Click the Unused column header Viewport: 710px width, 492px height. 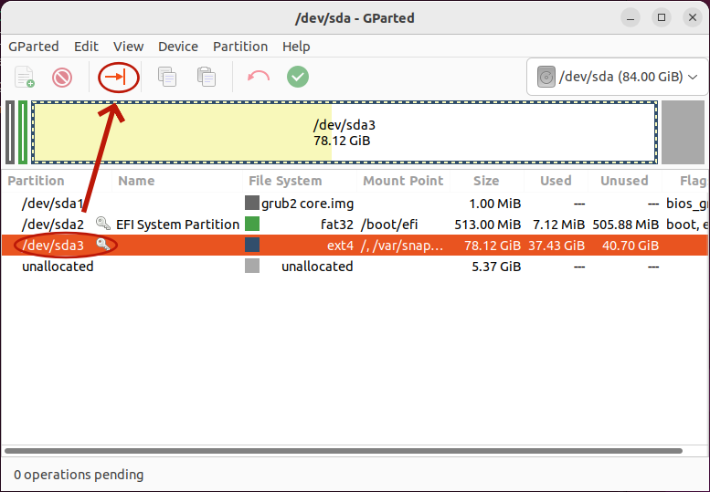(624, 181)
